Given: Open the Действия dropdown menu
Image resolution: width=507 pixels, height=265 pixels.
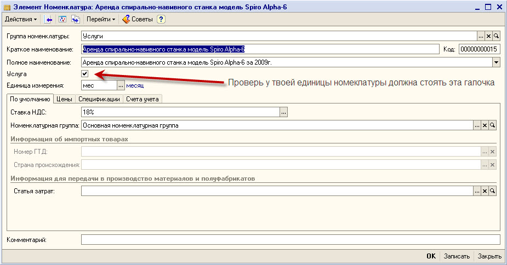Looking at the screenshot, I should coord(21,19).
